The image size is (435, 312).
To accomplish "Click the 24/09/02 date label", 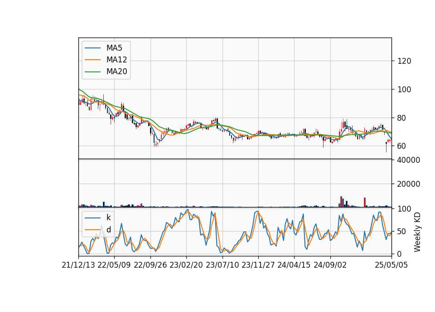I will pos(330,265).
